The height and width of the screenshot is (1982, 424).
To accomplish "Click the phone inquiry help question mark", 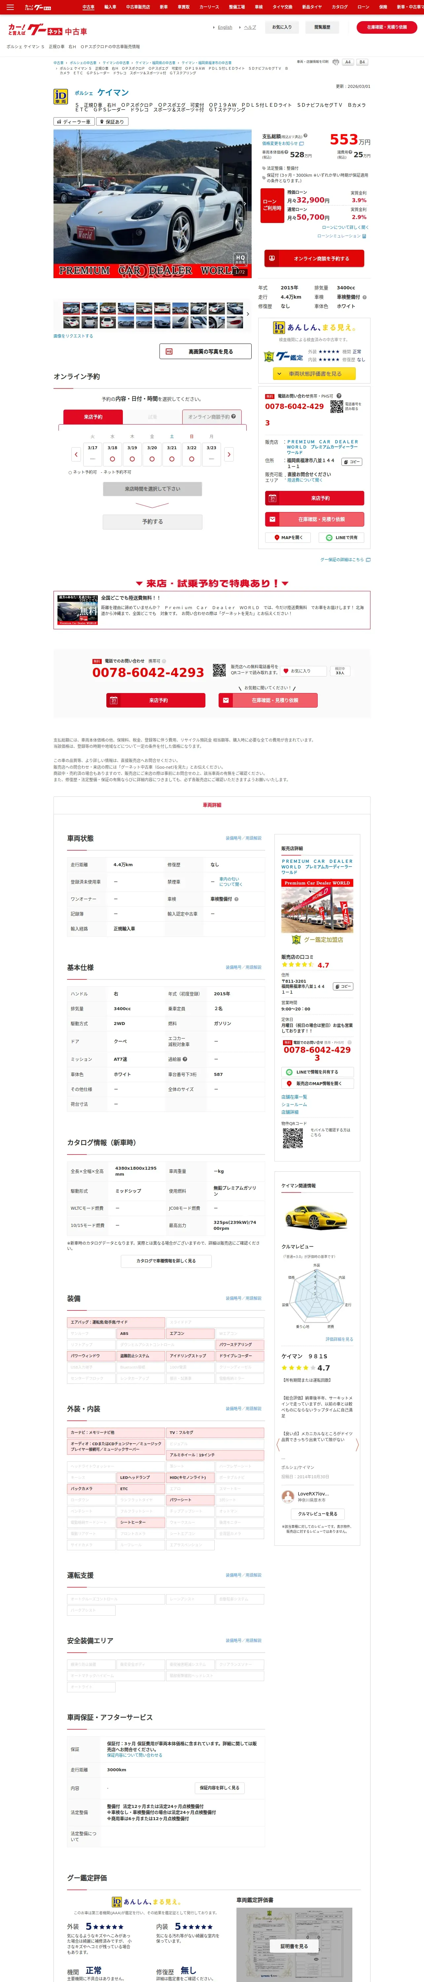I will pos(338,396).
